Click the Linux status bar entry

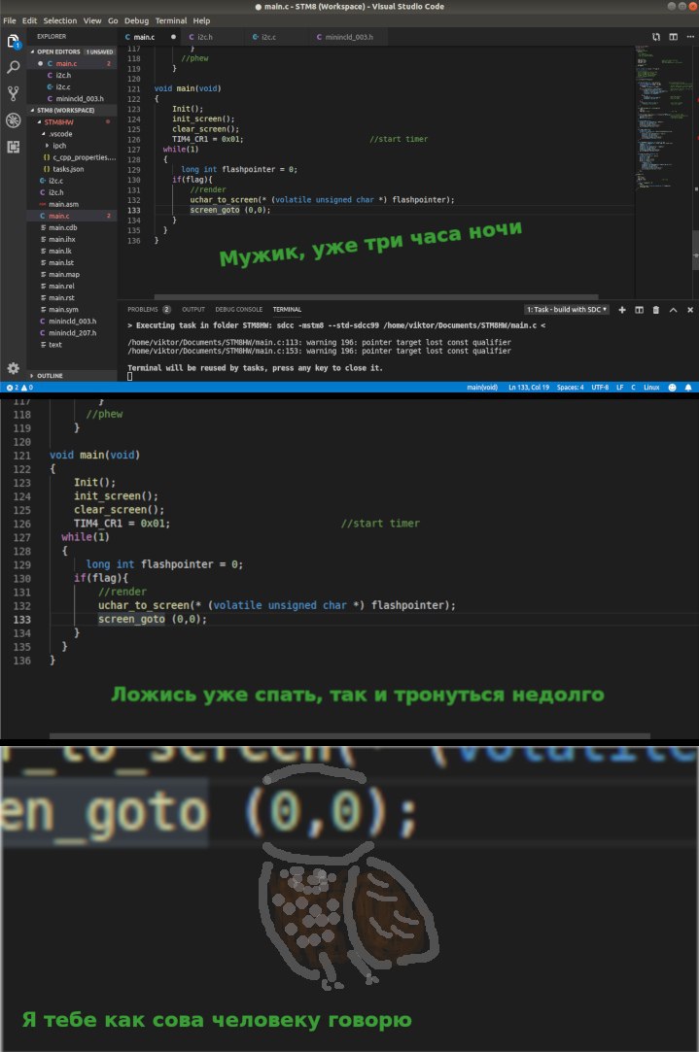point(651,388)
